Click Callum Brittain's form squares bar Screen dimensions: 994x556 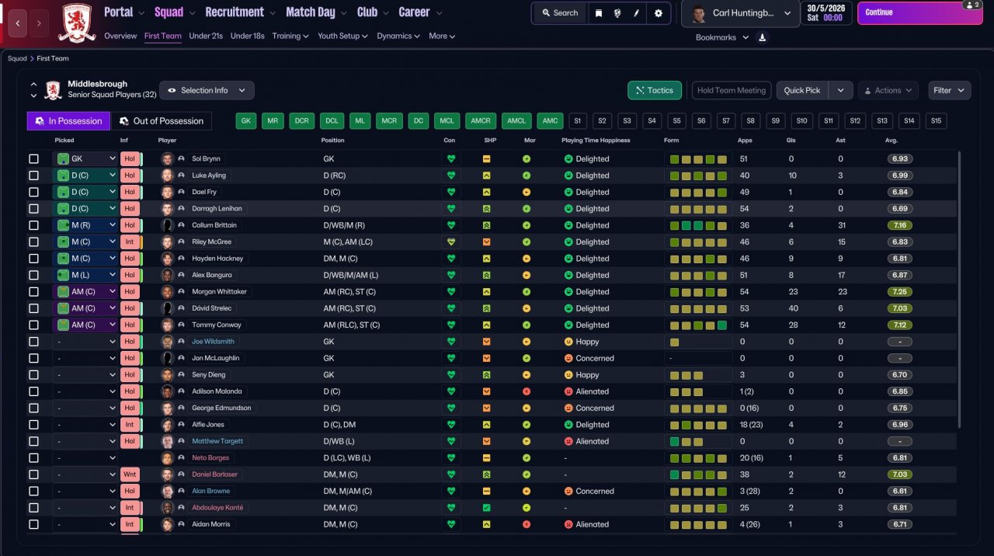click(x=698, y=225)
